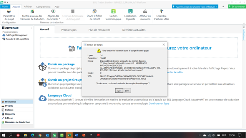The height and width of the screenshot is (138, 246).
Task: Show hidden system tray icons
Action: point(200,135)
